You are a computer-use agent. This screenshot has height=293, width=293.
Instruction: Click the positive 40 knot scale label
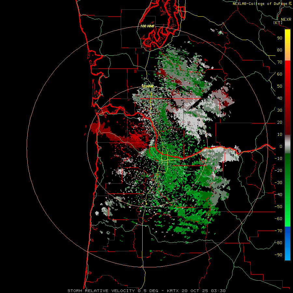280,98
